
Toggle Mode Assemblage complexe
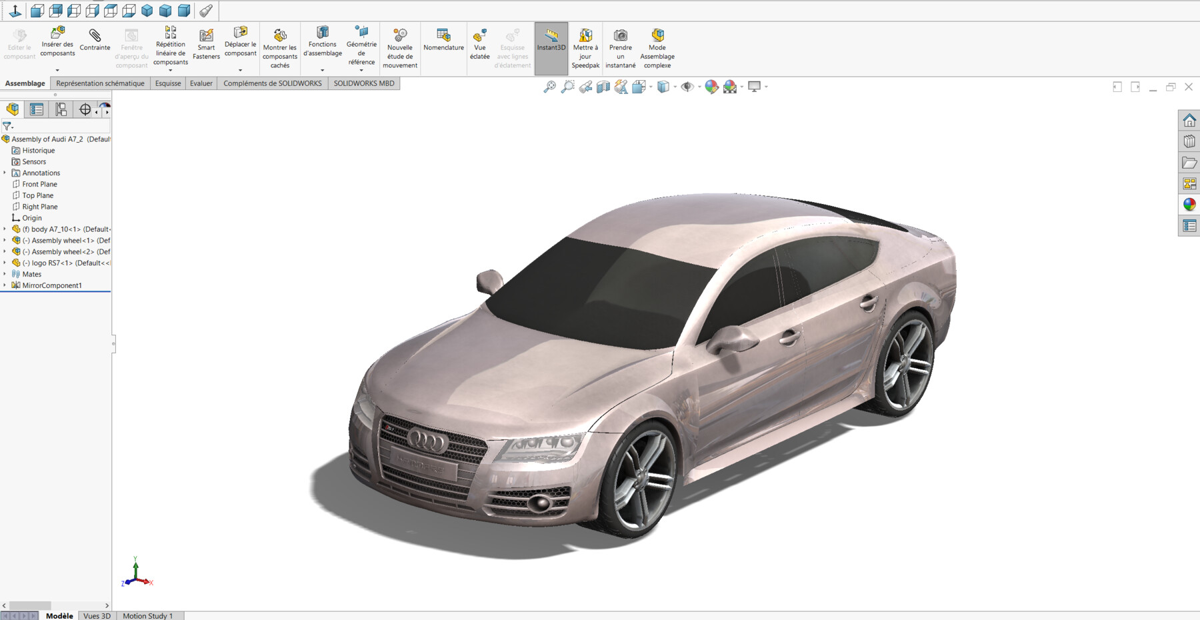point(657,47)
